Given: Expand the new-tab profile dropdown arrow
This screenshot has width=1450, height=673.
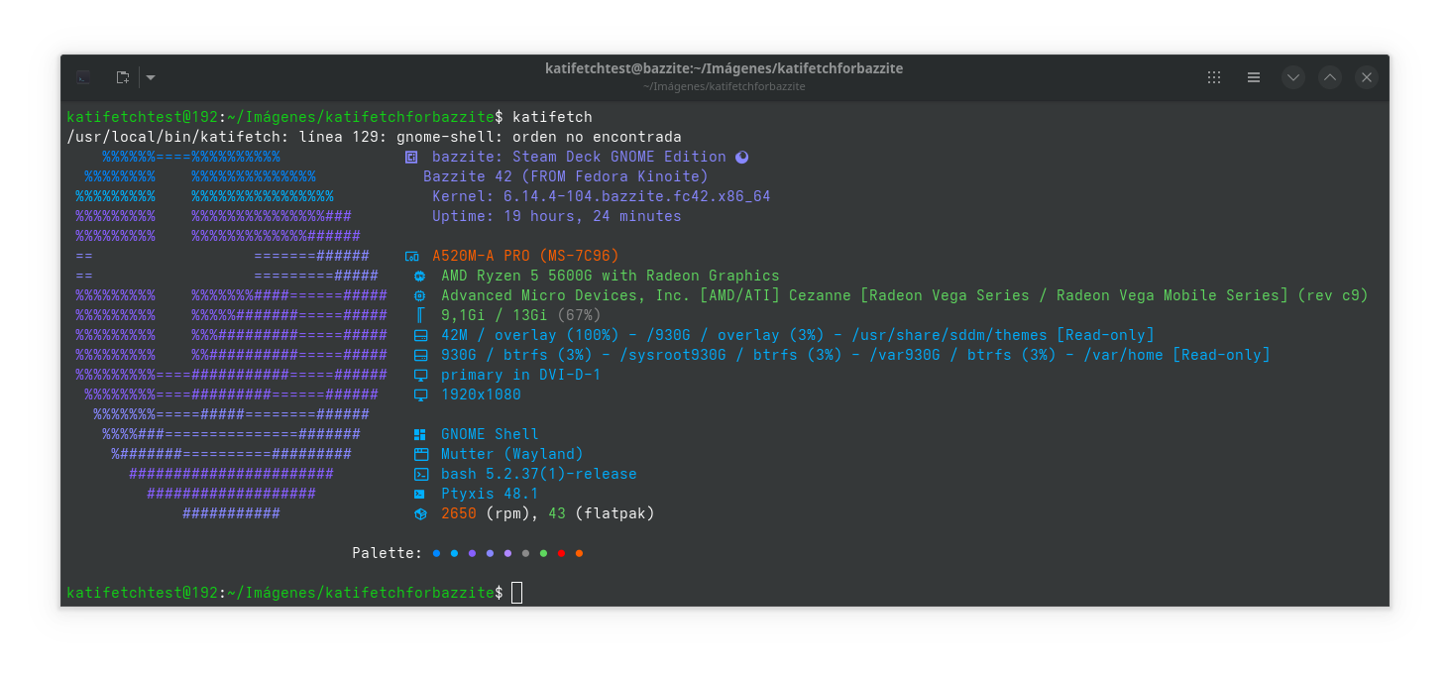Looking at the screenshot, I should coord(150,76).
